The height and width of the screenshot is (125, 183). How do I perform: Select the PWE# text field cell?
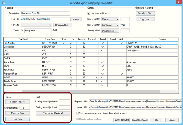[23, 58]
